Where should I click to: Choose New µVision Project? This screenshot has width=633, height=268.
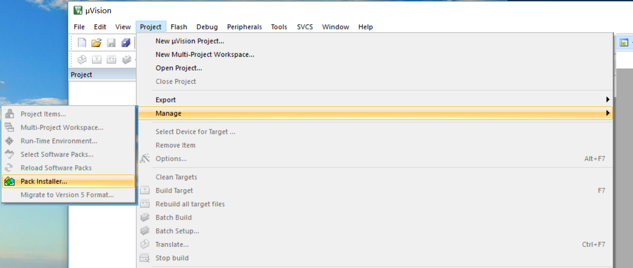(x=375, y=41)
